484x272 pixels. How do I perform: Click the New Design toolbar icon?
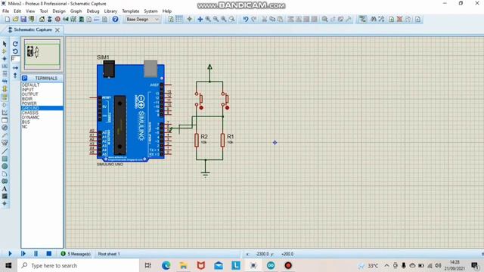pos(7,19)
